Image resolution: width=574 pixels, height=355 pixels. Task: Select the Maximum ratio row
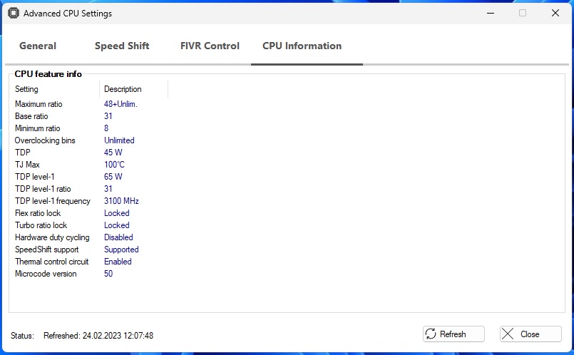point(39,104)
